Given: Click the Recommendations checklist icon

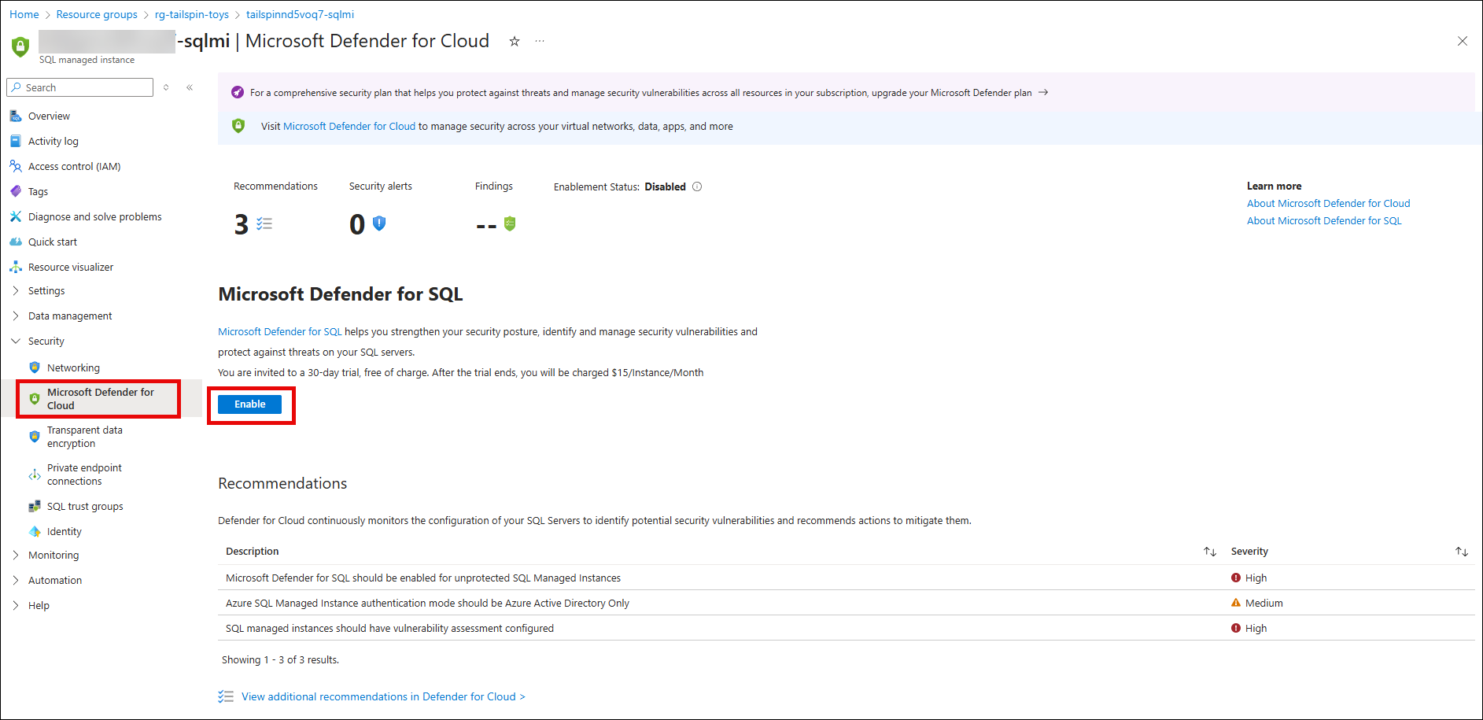Looking at the screenshot, I should pos(264,224).
